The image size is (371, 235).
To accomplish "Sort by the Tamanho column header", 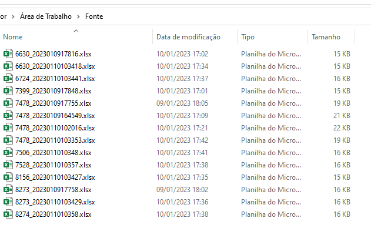I will click(326, 37).
